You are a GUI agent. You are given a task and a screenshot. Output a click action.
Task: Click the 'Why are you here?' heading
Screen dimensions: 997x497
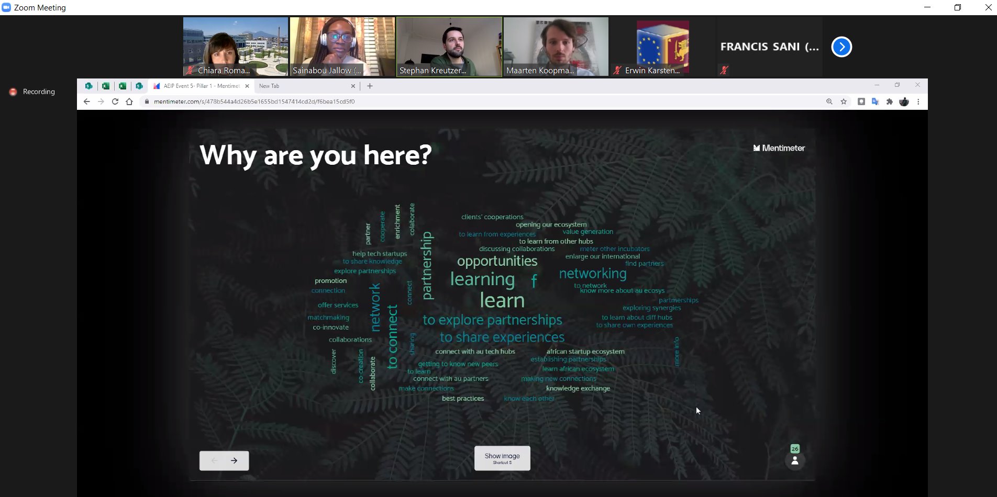point(316,155)
